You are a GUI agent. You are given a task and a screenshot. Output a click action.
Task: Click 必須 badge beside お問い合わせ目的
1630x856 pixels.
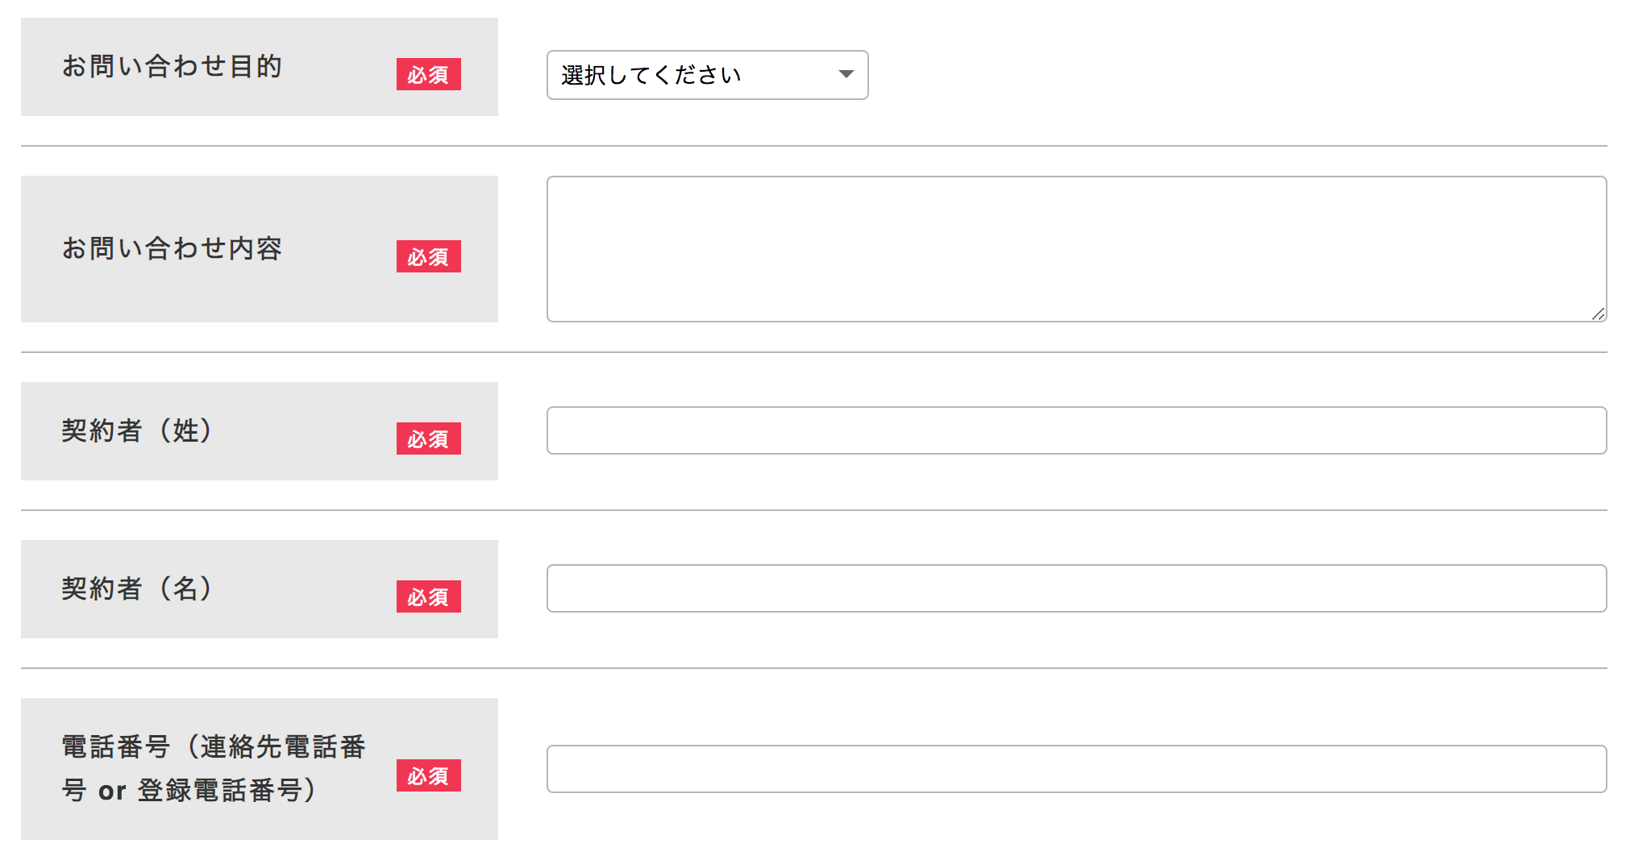[428, 74]
